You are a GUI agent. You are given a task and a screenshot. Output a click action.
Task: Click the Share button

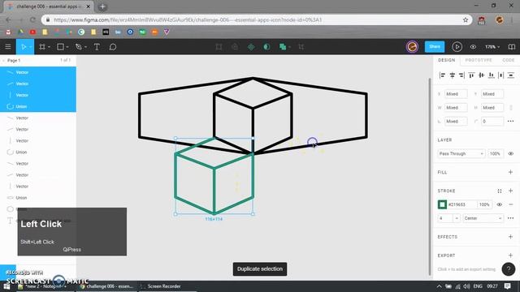435,47
